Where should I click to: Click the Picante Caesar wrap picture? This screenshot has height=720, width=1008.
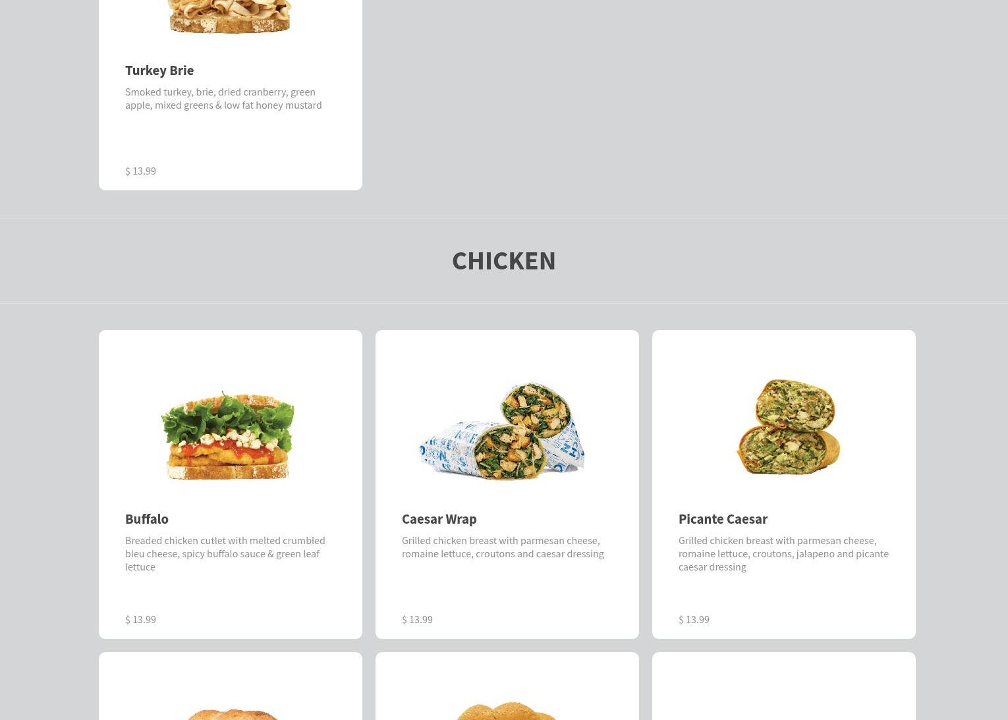click(x=788, y=427)
